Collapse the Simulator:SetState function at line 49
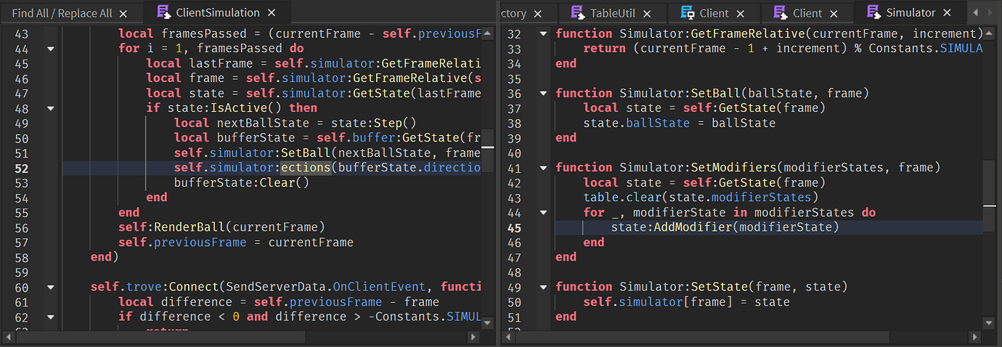The width and height of the screenshot is (1002, 347). pyautogui.click(x=542, y=287)
